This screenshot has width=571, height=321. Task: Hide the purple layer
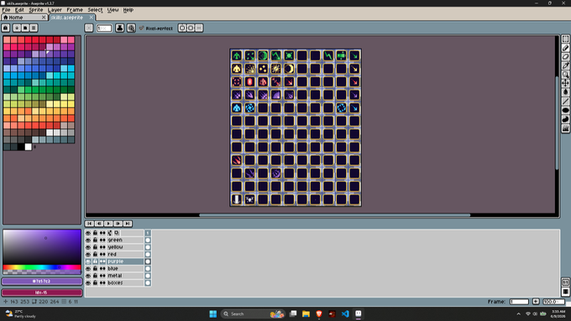(88, 261)
